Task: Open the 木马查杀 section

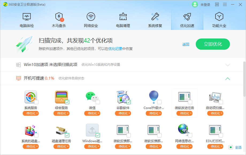Action: [x=59, y=20]
